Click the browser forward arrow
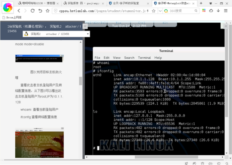 point(25,11)
